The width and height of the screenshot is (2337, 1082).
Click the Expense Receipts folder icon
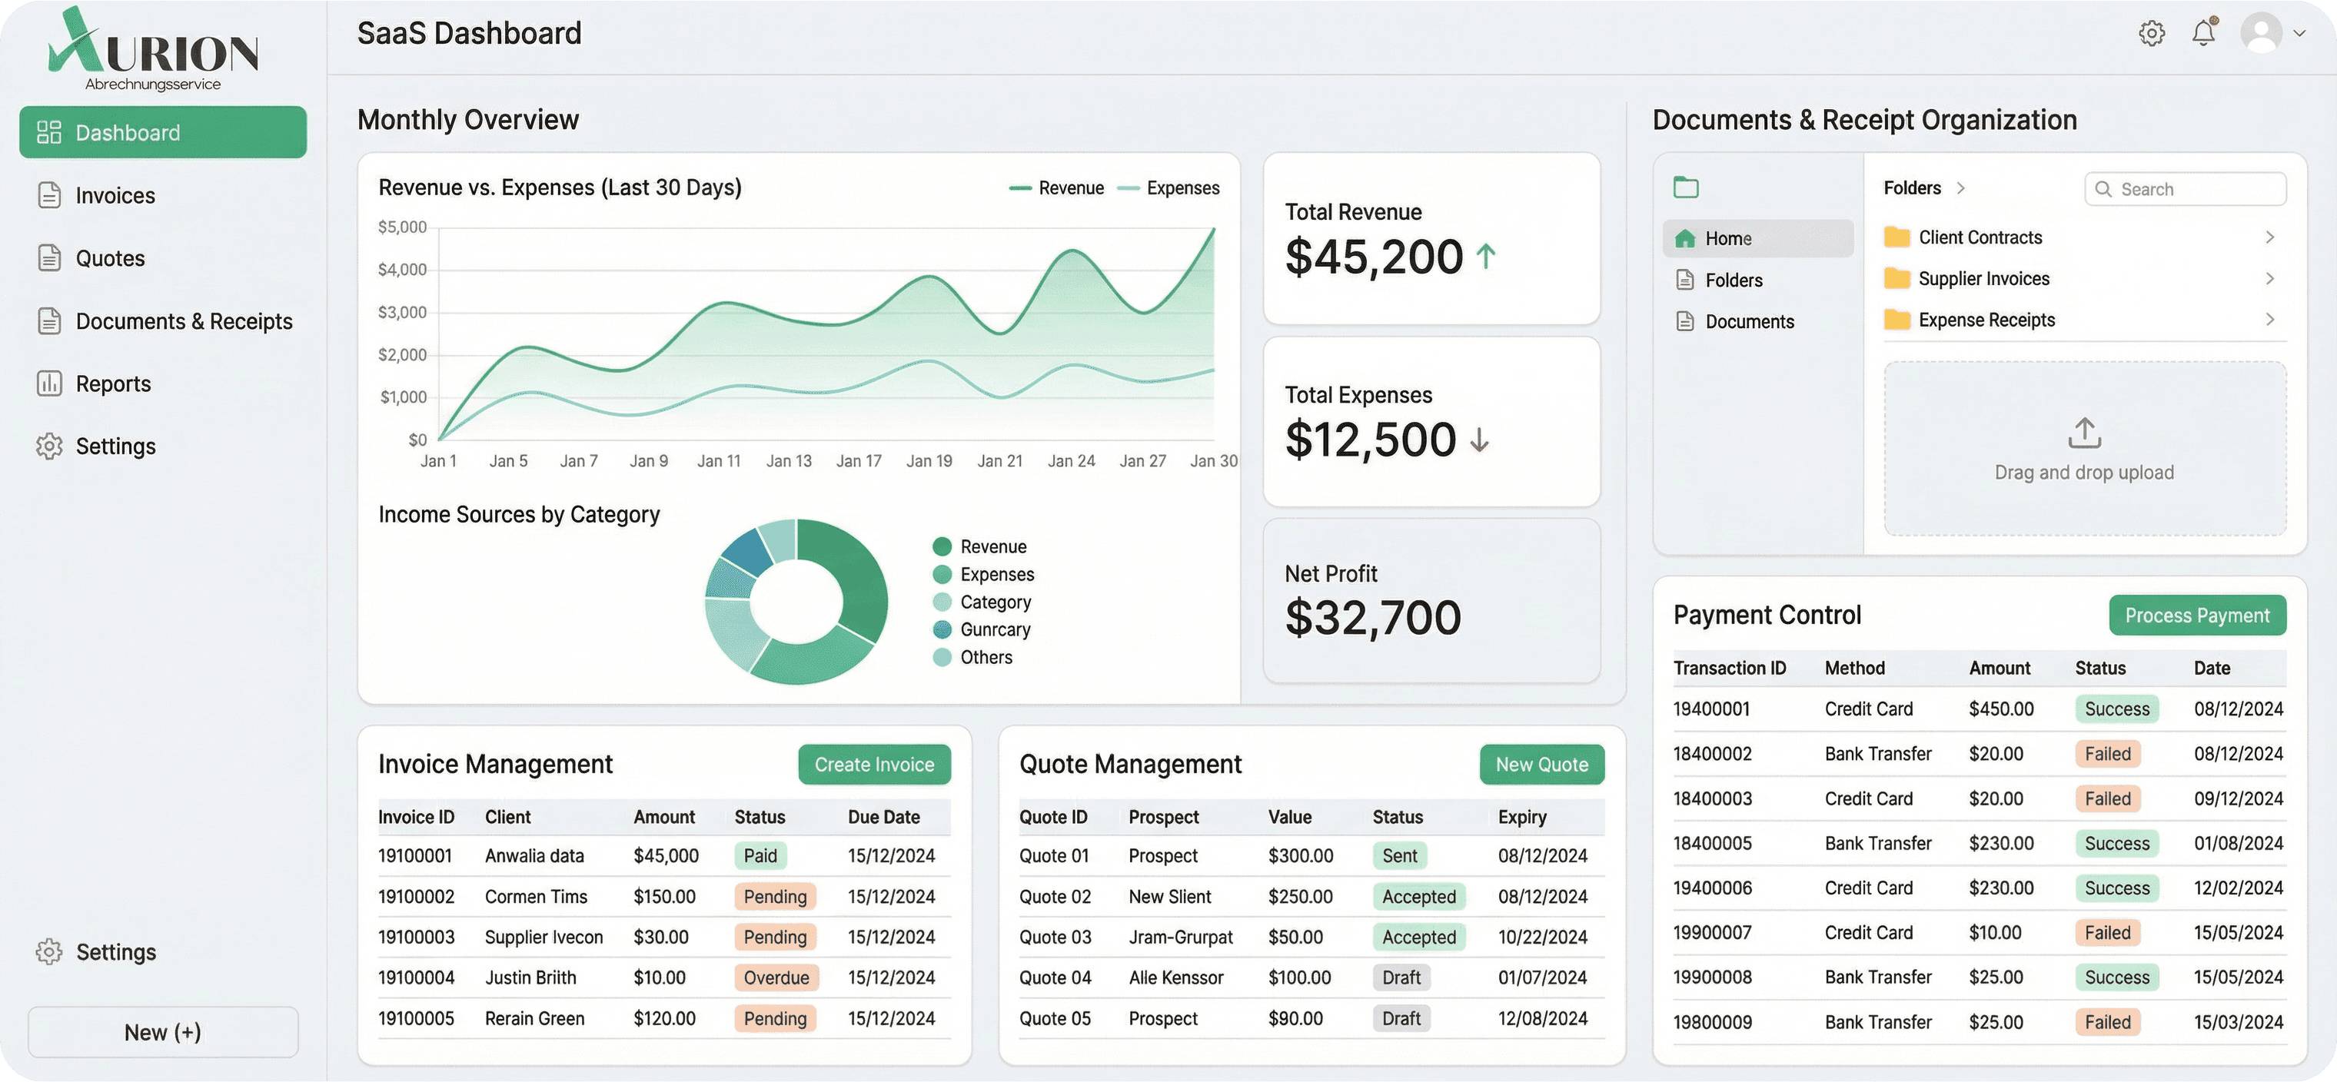[x=1897, y=319]
